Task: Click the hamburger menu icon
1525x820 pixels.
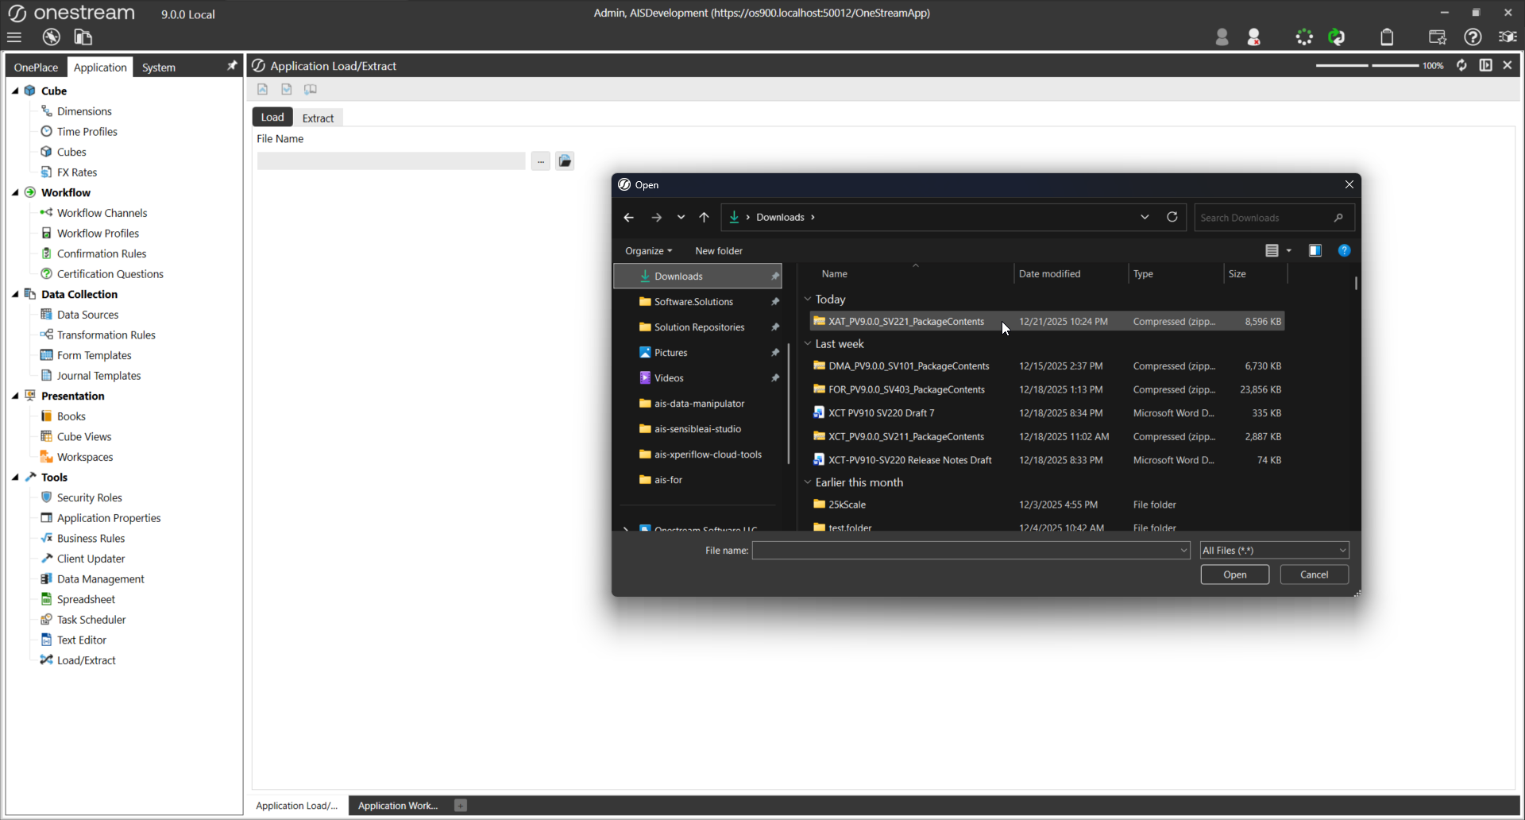Action: click(x=14, y=37)
